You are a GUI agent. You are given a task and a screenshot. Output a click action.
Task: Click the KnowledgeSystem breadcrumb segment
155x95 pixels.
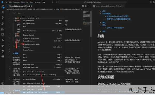[13, 10]
